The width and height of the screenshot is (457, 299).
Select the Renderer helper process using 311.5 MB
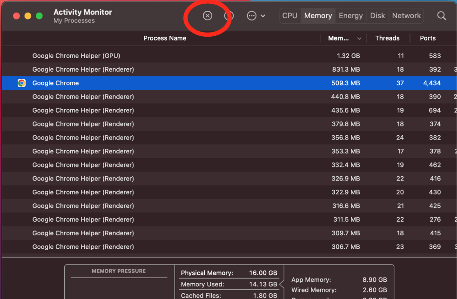(83, 219)
